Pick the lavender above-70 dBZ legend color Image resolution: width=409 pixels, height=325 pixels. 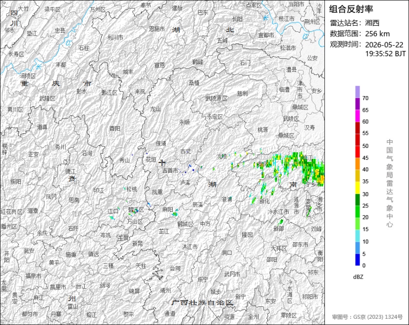(357, 92)
